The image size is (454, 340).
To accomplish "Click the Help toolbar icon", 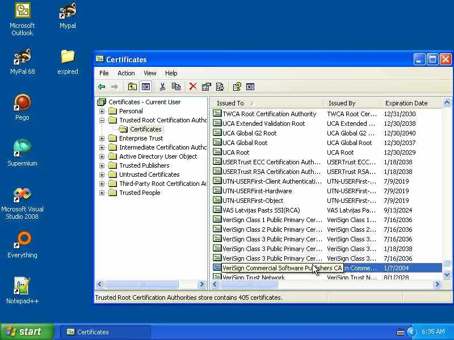I will (x=237, y=87).
